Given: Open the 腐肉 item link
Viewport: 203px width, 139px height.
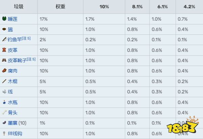Looking at the screenshot, I should pos(13,71).
